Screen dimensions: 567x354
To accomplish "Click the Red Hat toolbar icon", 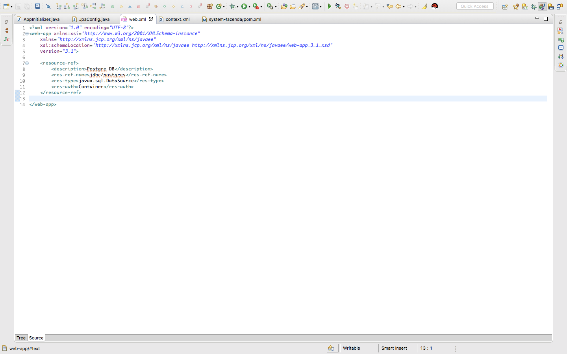I will 435,6.
